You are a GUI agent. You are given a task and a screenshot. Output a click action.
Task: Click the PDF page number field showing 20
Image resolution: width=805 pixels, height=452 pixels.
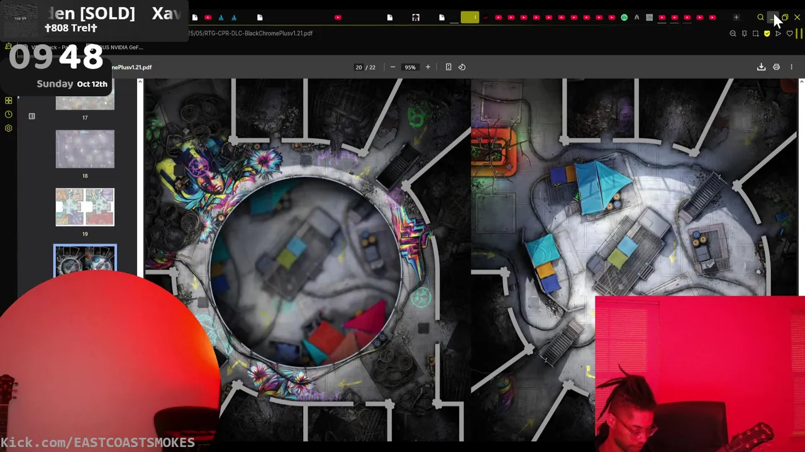point(358,67)
